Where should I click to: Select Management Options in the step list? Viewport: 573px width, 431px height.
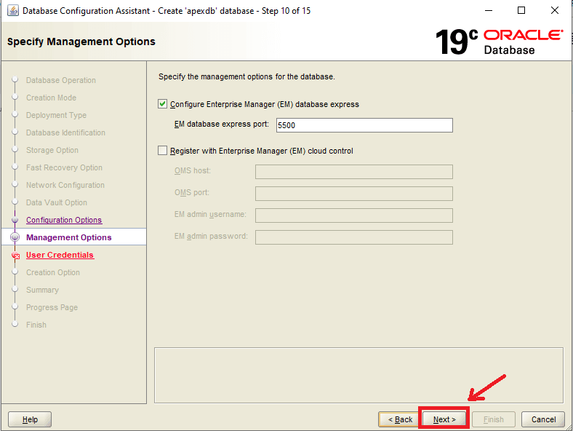tap(68, 237)
